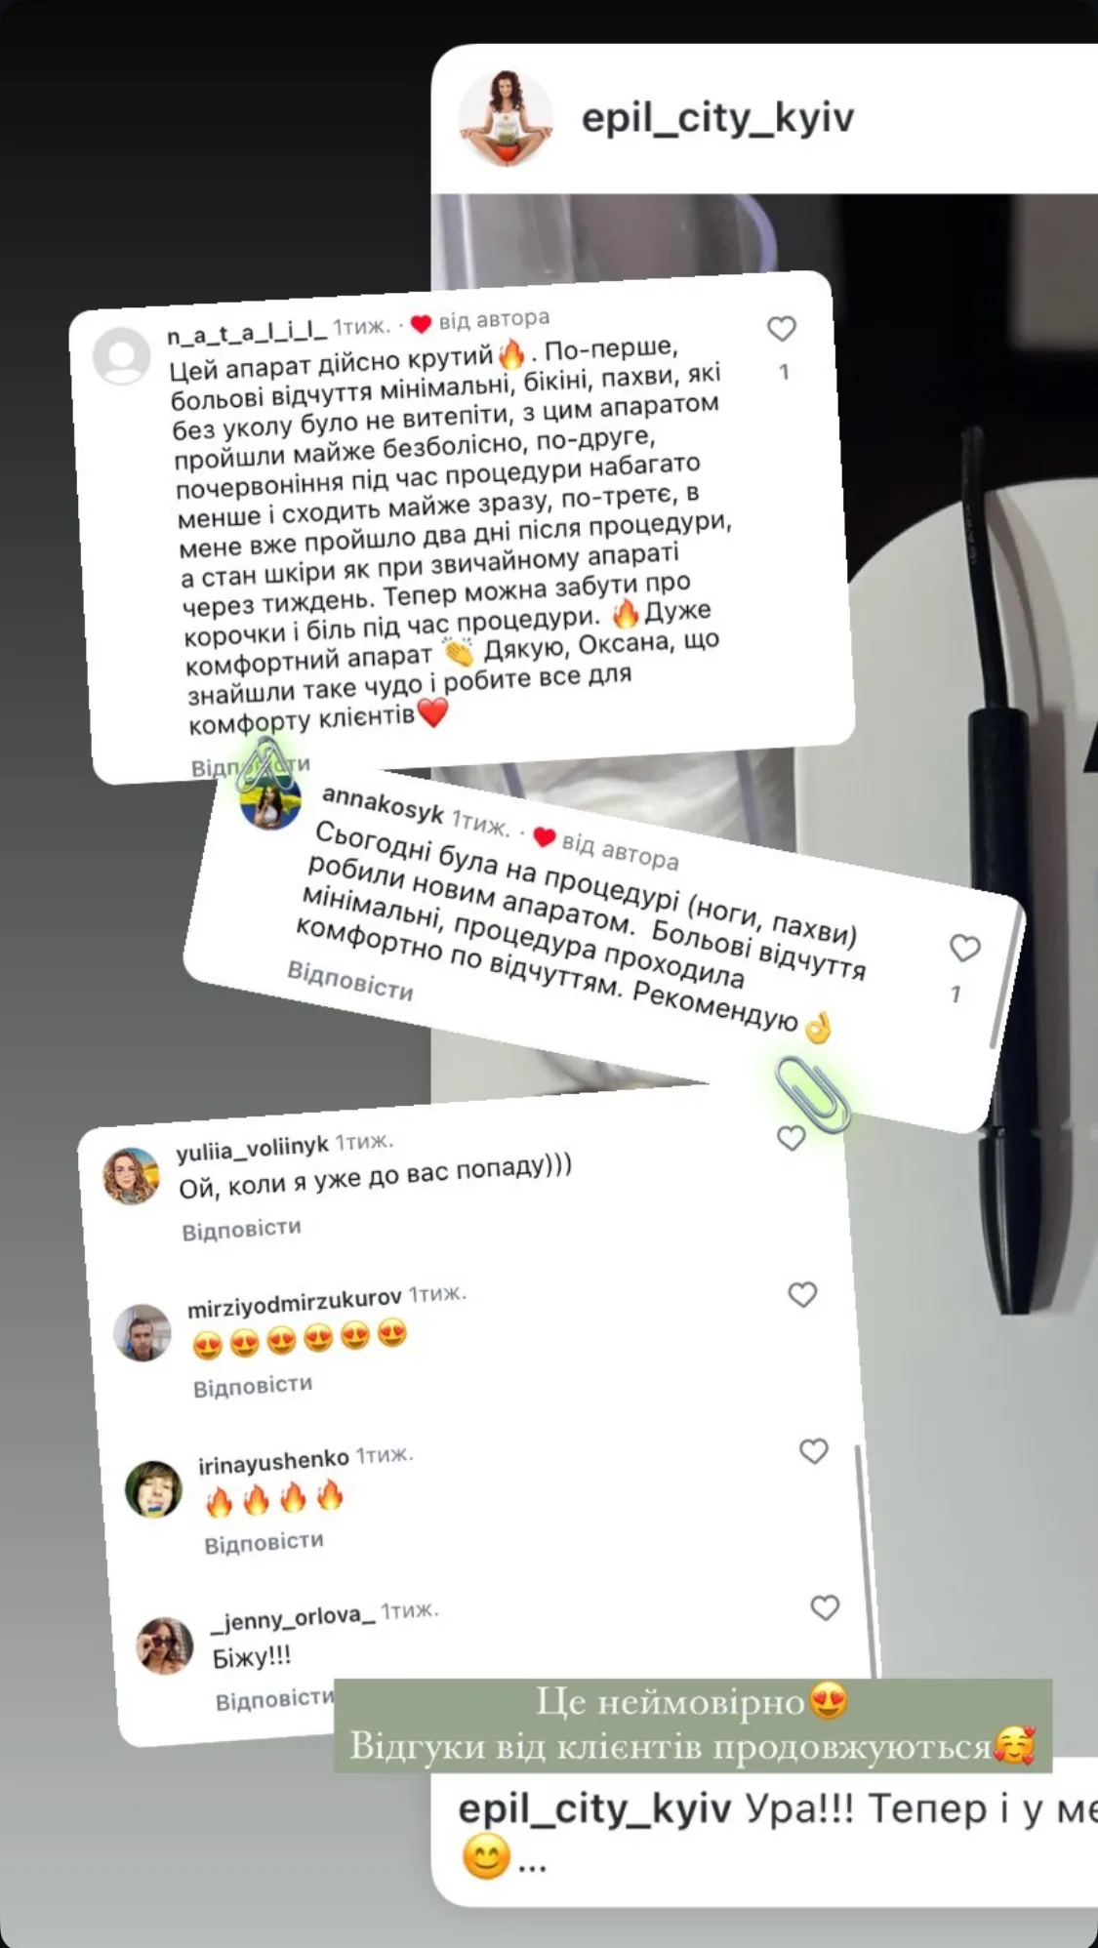Like _jenny_orlova_'s "Біжу!!!" comment
1098x1948 pixels.
(825, 1607)
